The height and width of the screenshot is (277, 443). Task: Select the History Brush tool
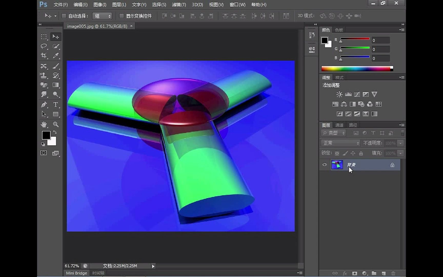coord(56,75)
